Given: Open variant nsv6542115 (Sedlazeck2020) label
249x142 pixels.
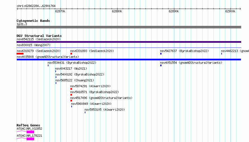Looking at the screenshot, I should [39, 39].
